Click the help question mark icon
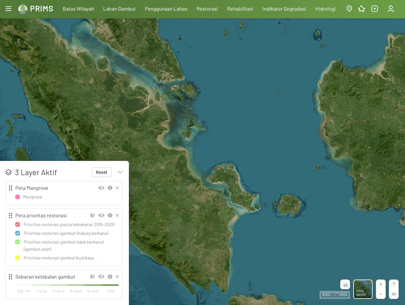 394,284
